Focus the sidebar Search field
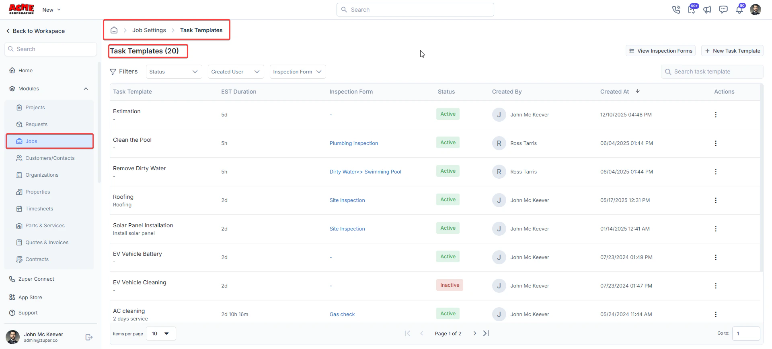The width and height of the screenshot is (772, 349). [51, 49]
